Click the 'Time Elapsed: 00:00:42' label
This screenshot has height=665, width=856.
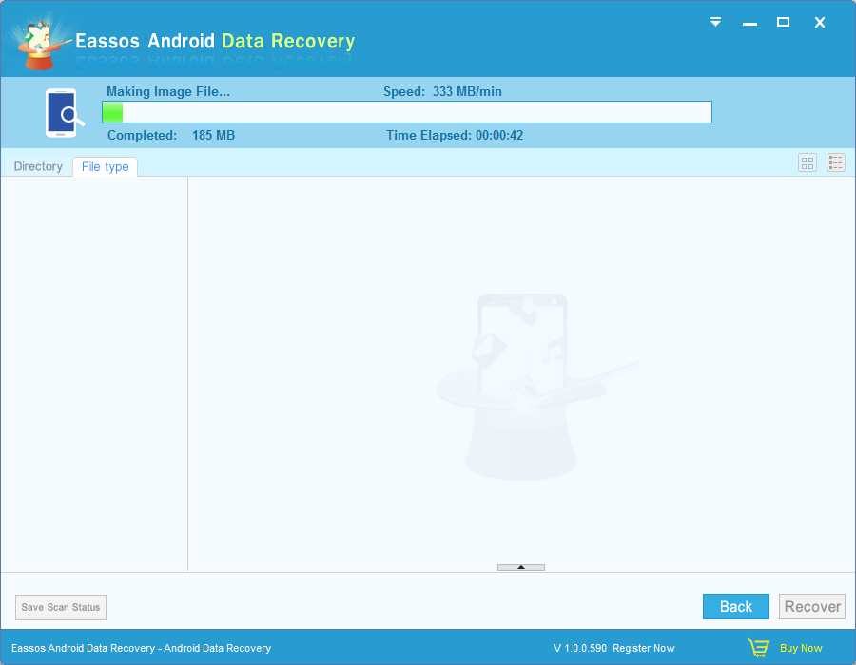(x=455, y=135)
